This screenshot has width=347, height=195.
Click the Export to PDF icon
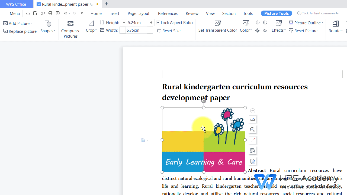click(43, 13)
